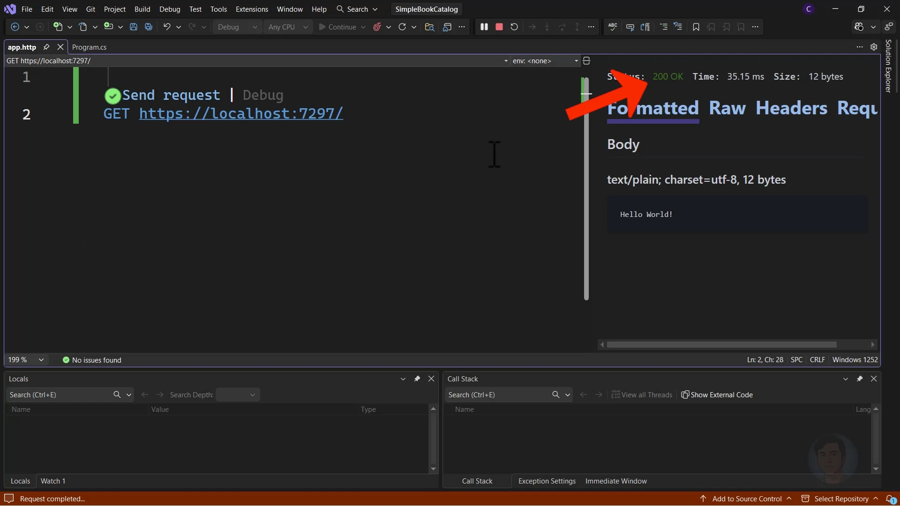This screenshot has height=506, width=900.
Task: Toggle Show External Code in Call Stack
Action: pyautogui.click(x=717, y=395)
